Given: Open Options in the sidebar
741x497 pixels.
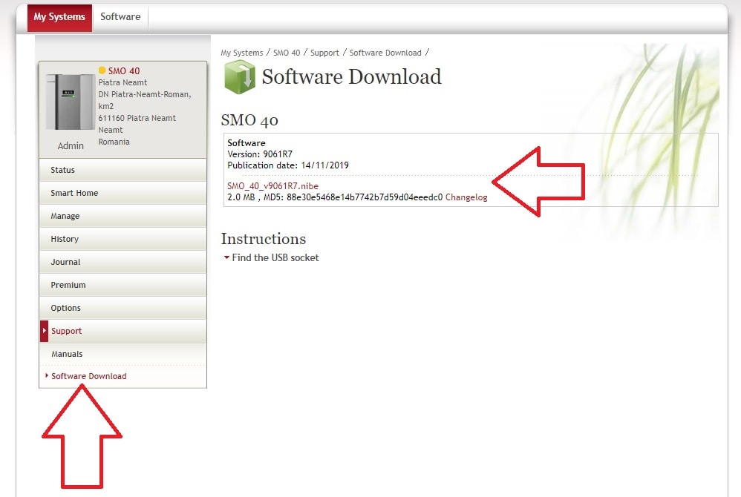Looking at the screenshot, I should pyautogui.click(x=66, y=308).
